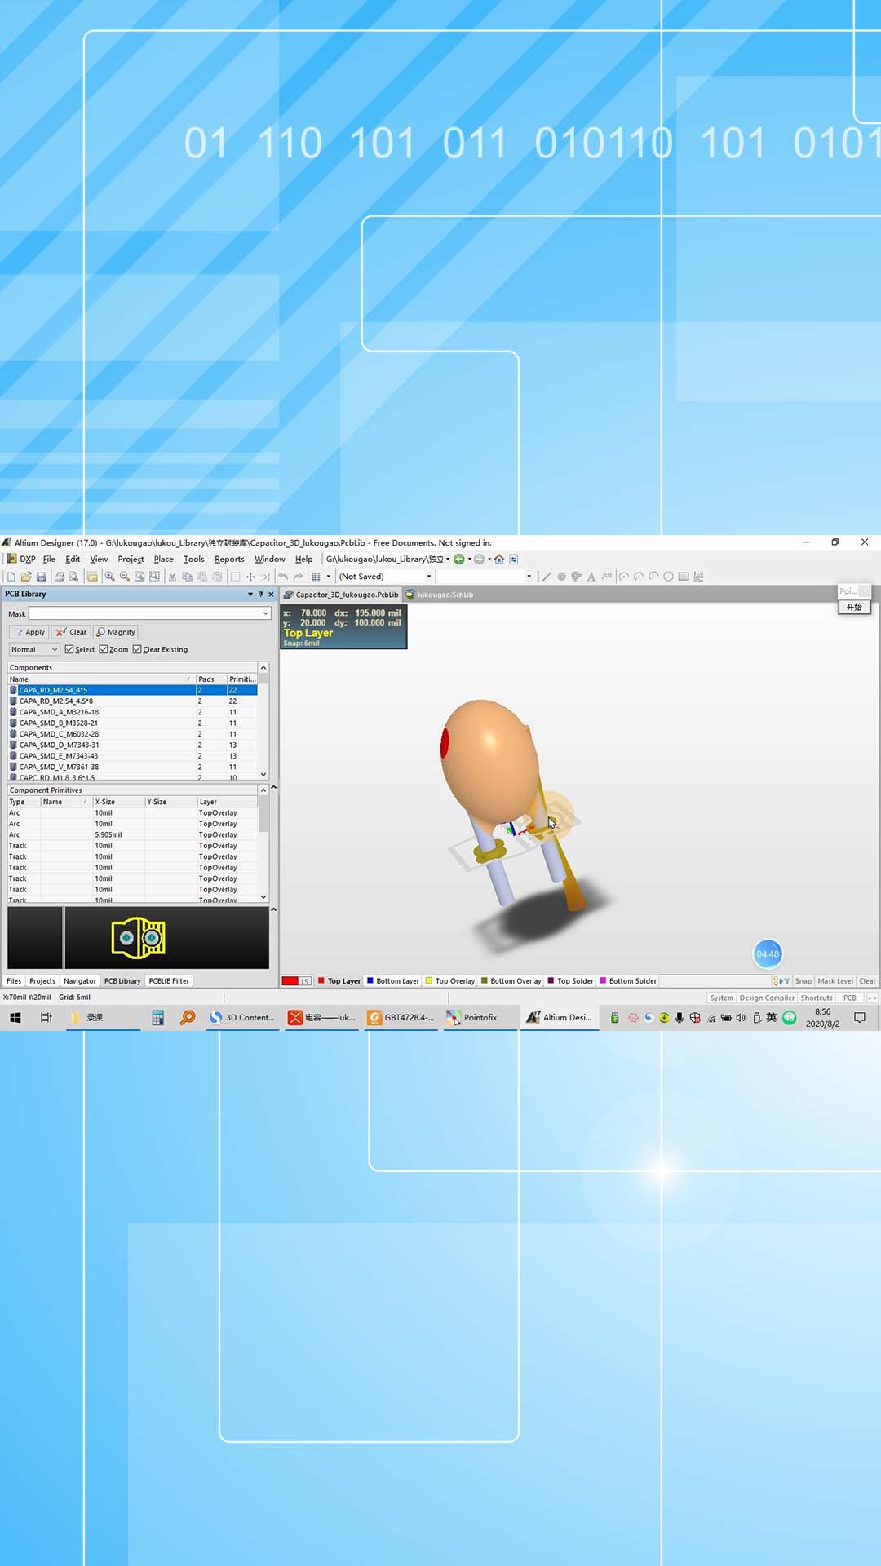The image size is (881, 1566).
Task: Open the Reports menu
Action: 229,560
